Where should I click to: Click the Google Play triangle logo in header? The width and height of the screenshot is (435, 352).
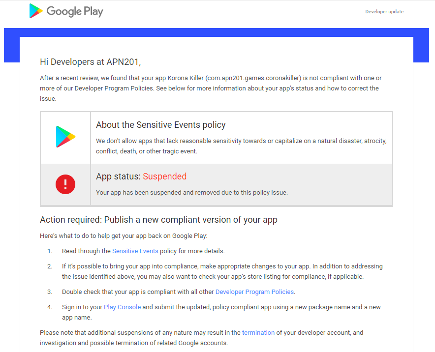click(36, 11)
